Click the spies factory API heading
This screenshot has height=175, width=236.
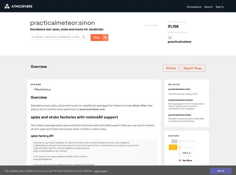(42, 136)
